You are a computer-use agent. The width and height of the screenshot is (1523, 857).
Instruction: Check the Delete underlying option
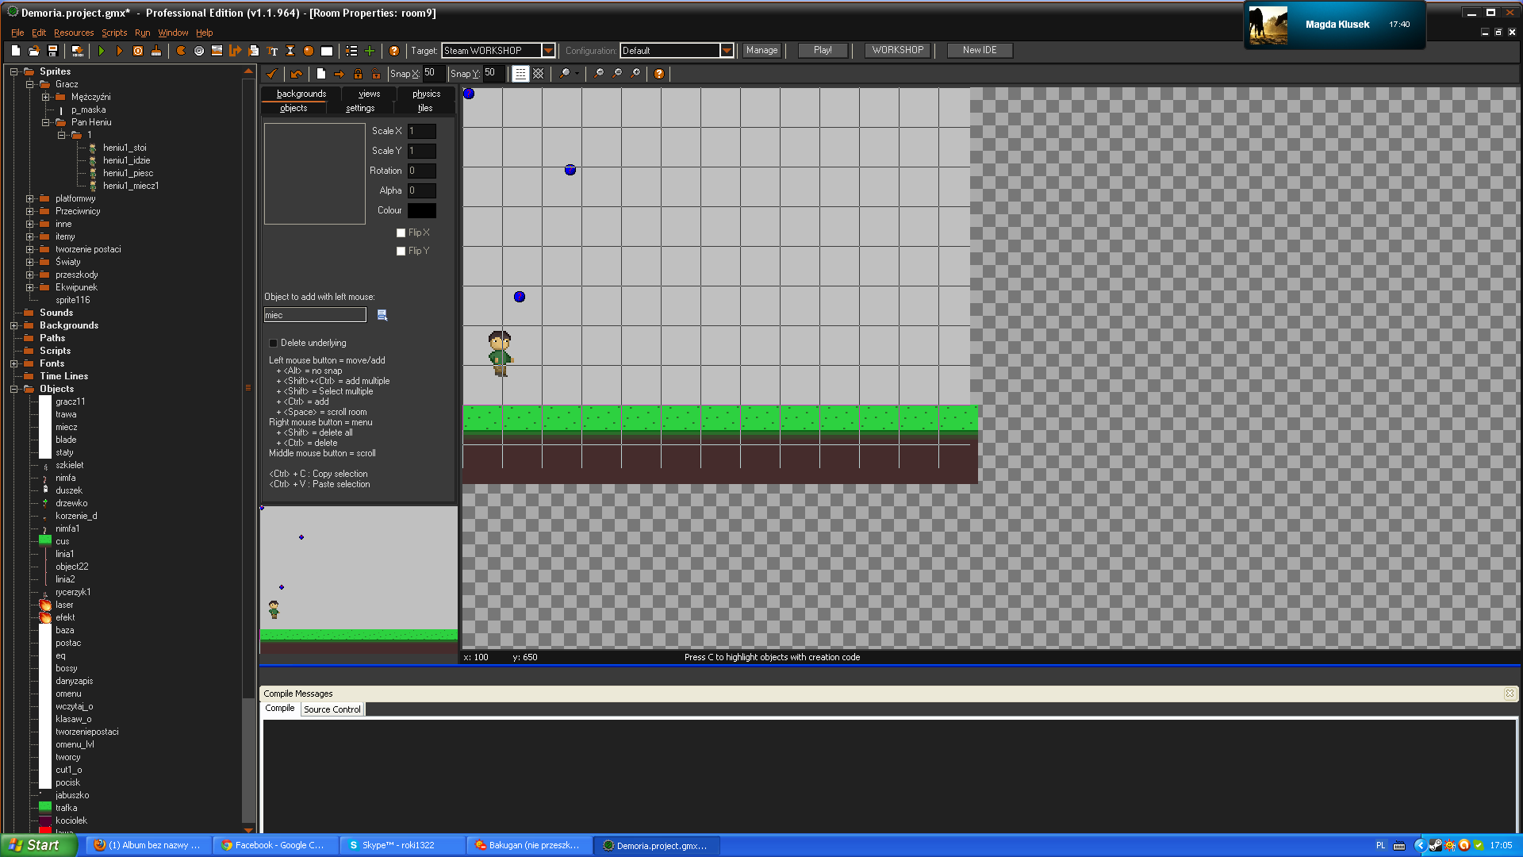coord(273,343)
